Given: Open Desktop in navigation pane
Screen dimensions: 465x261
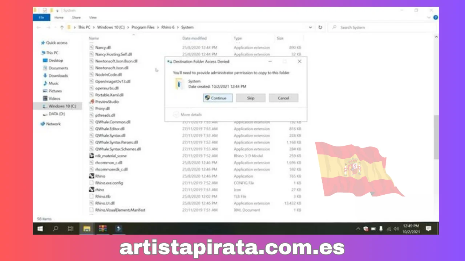Looking at the screenshot, I should [x=53, y=61].
